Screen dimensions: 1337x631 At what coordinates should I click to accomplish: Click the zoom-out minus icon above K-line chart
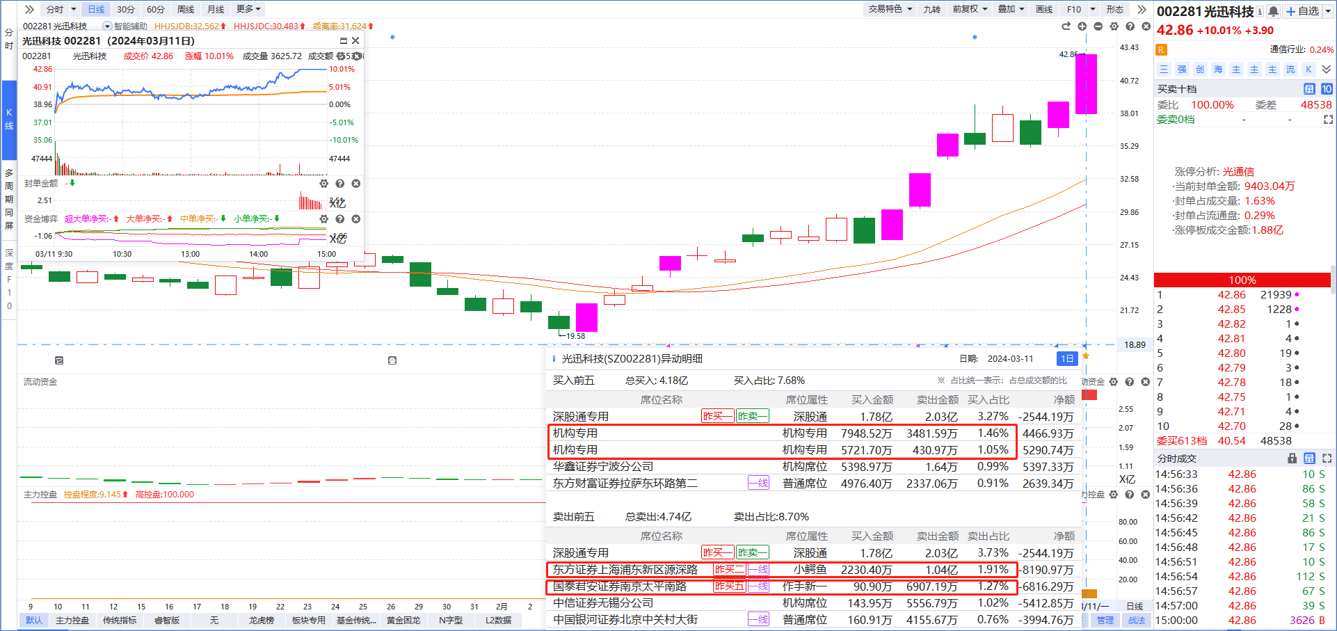tap(1098, 26)
